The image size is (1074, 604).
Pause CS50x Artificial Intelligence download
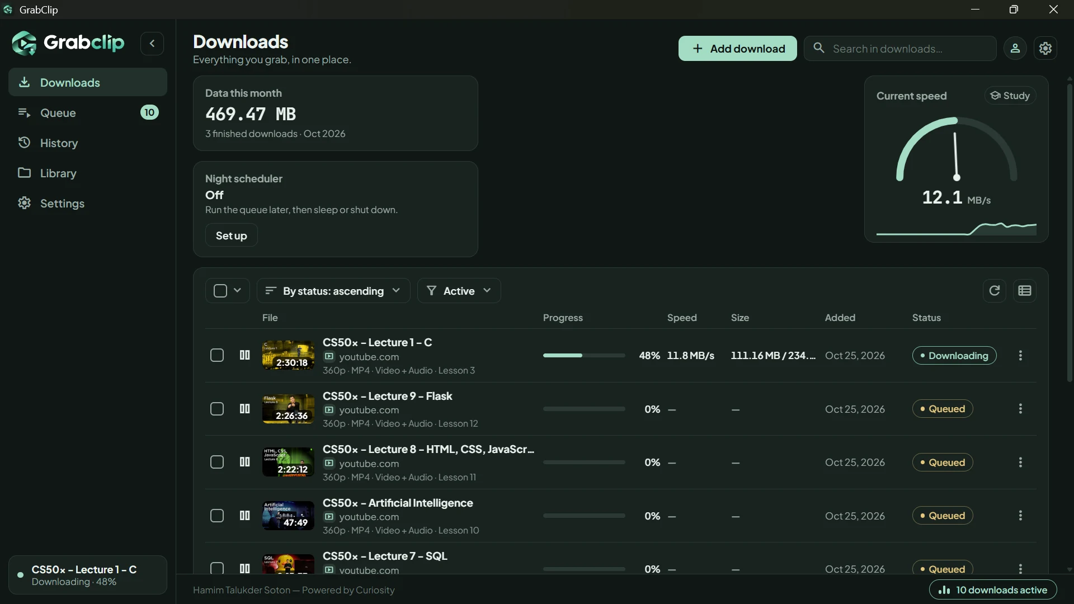[x=244, y=516]
